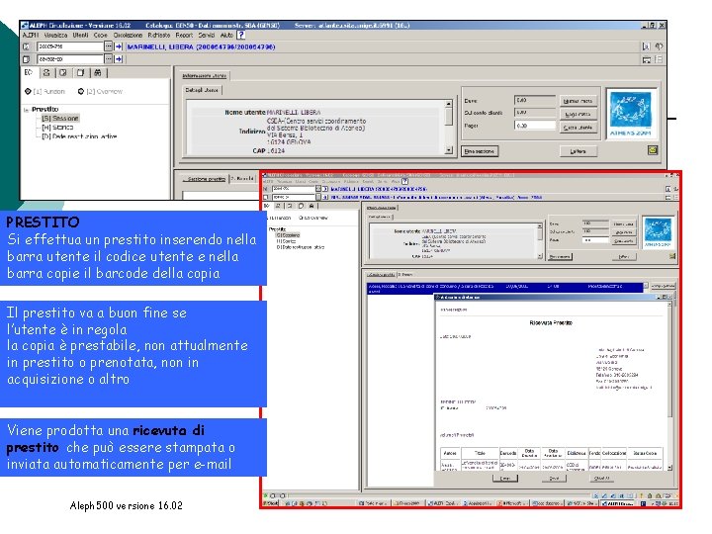Click the print icon at the right end of the item bar
Viewport: 712px width, 534px height.
(x=647, y=59)
